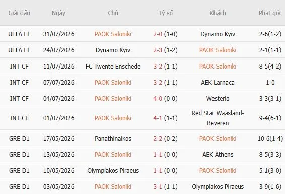Click the 2-3 score on 24/07/2026
The height and width of the screenshot is (195, 285).
pyautogui.click(x=158, y=50)
